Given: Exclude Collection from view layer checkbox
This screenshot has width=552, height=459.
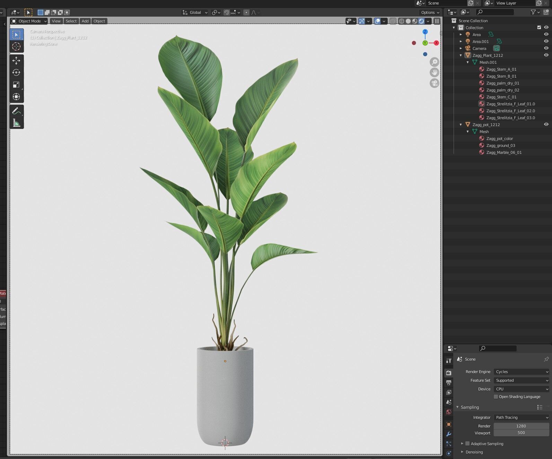Looking at the screenshot, I should (x=539, y=27).
